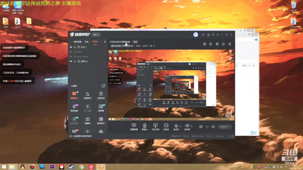Open the hamburger menu in title bar
The width and height of the screenshot is (303, 170).
pyautogui.click(x=217, y=35)
